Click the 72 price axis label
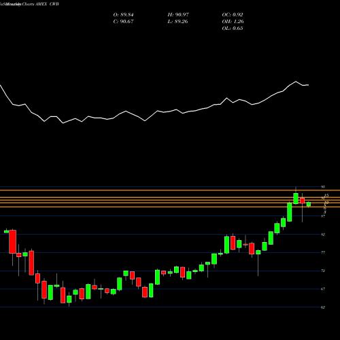The height and width of the screenshot is (340, 340). (323, 271)
